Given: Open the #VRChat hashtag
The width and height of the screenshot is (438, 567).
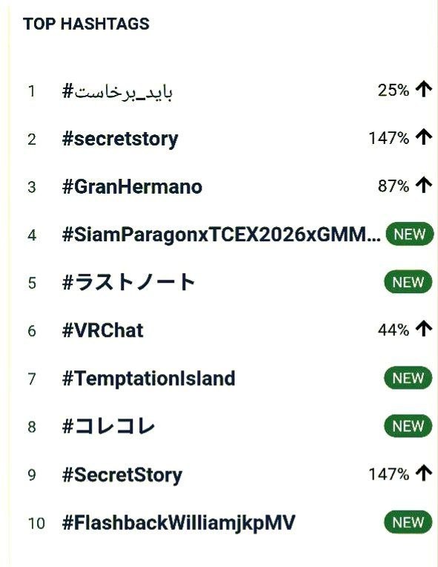Looking at the screenshot, I should (102, 330).
